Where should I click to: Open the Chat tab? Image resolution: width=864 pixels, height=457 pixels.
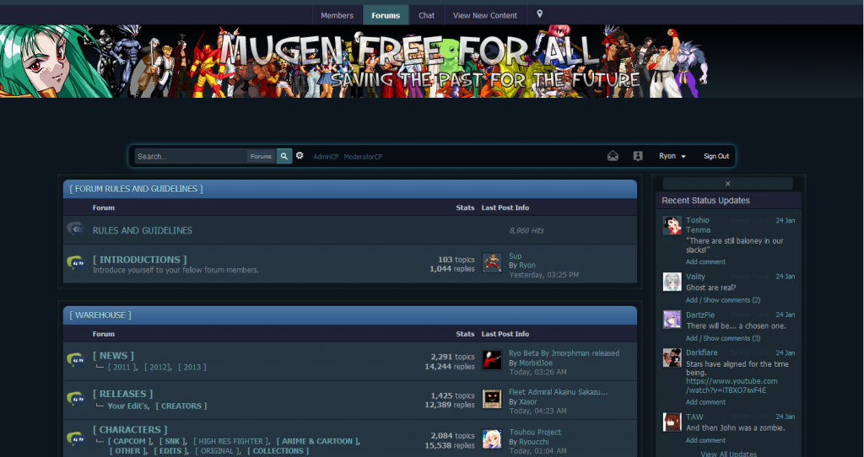[426, 15]
